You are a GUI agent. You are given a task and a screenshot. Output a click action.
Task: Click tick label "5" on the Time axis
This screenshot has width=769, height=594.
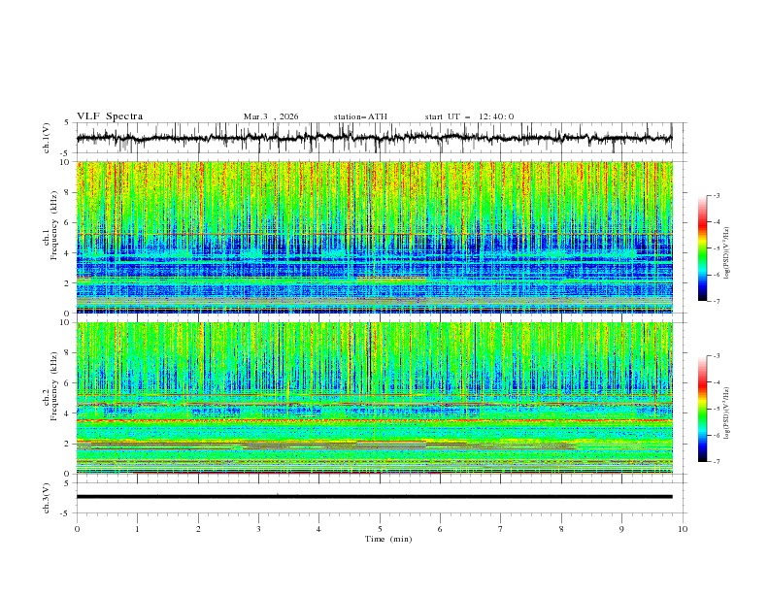click(x=380, y=529)
